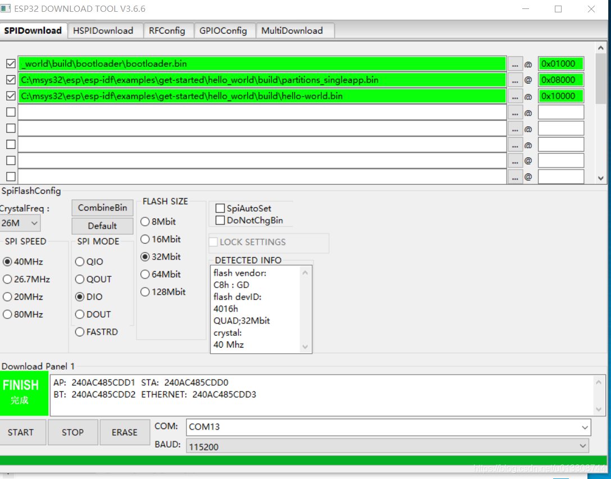Uncheck the bootloader.bin row checkbox
611x479 pixels.
click(11, 63)
